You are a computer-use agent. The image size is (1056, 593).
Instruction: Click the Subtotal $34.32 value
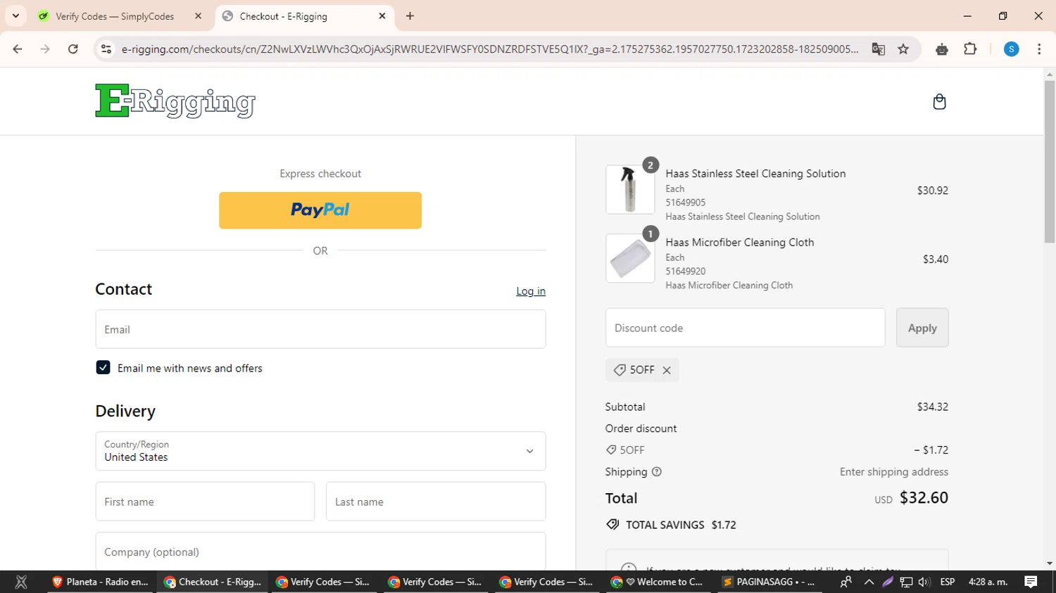(x=932, y=407)
